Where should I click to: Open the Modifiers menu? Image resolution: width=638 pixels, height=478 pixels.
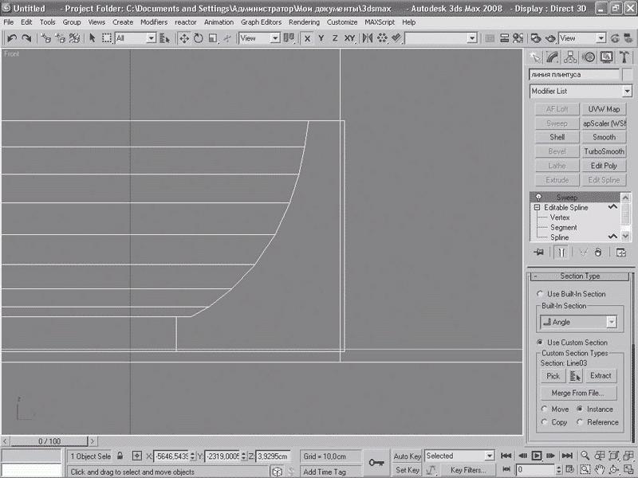coord(154,22)
